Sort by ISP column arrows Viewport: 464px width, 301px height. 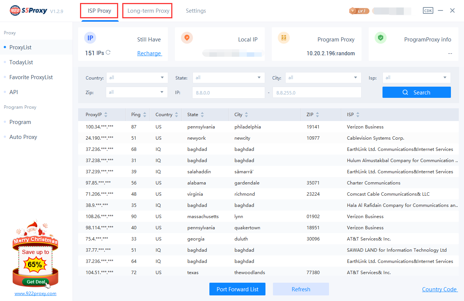pyautogui.click(x=358, y=115)
